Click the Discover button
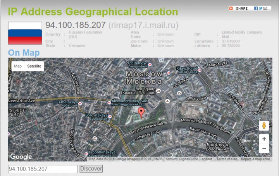Screen dimensions: 279x176 coord(91,169)
